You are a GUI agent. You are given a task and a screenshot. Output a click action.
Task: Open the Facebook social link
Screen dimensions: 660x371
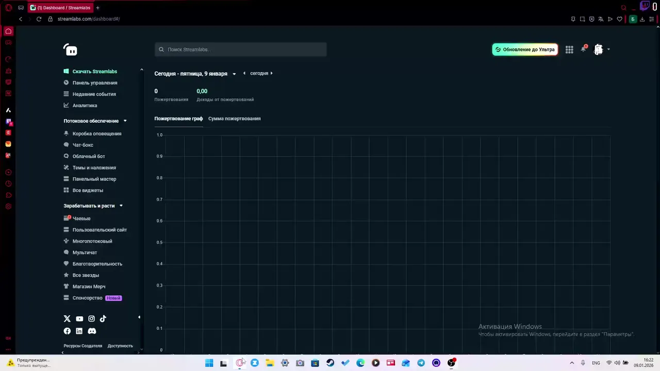(x=67, y=331)
